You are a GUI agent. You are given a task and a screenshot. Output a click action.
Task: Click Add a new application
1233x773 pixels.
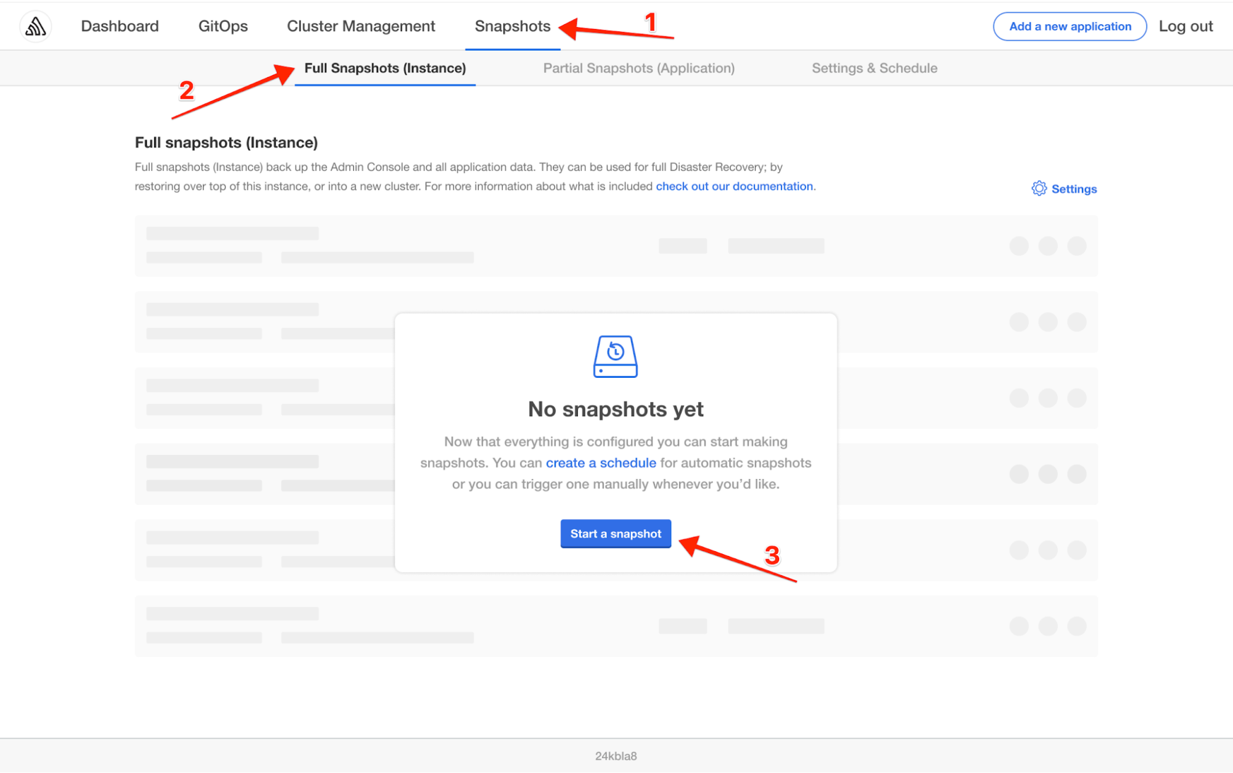click(1070, 26)
